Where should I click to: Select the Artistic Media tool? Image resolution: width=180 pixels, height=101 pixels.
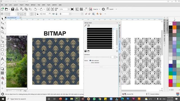point(2,41)
